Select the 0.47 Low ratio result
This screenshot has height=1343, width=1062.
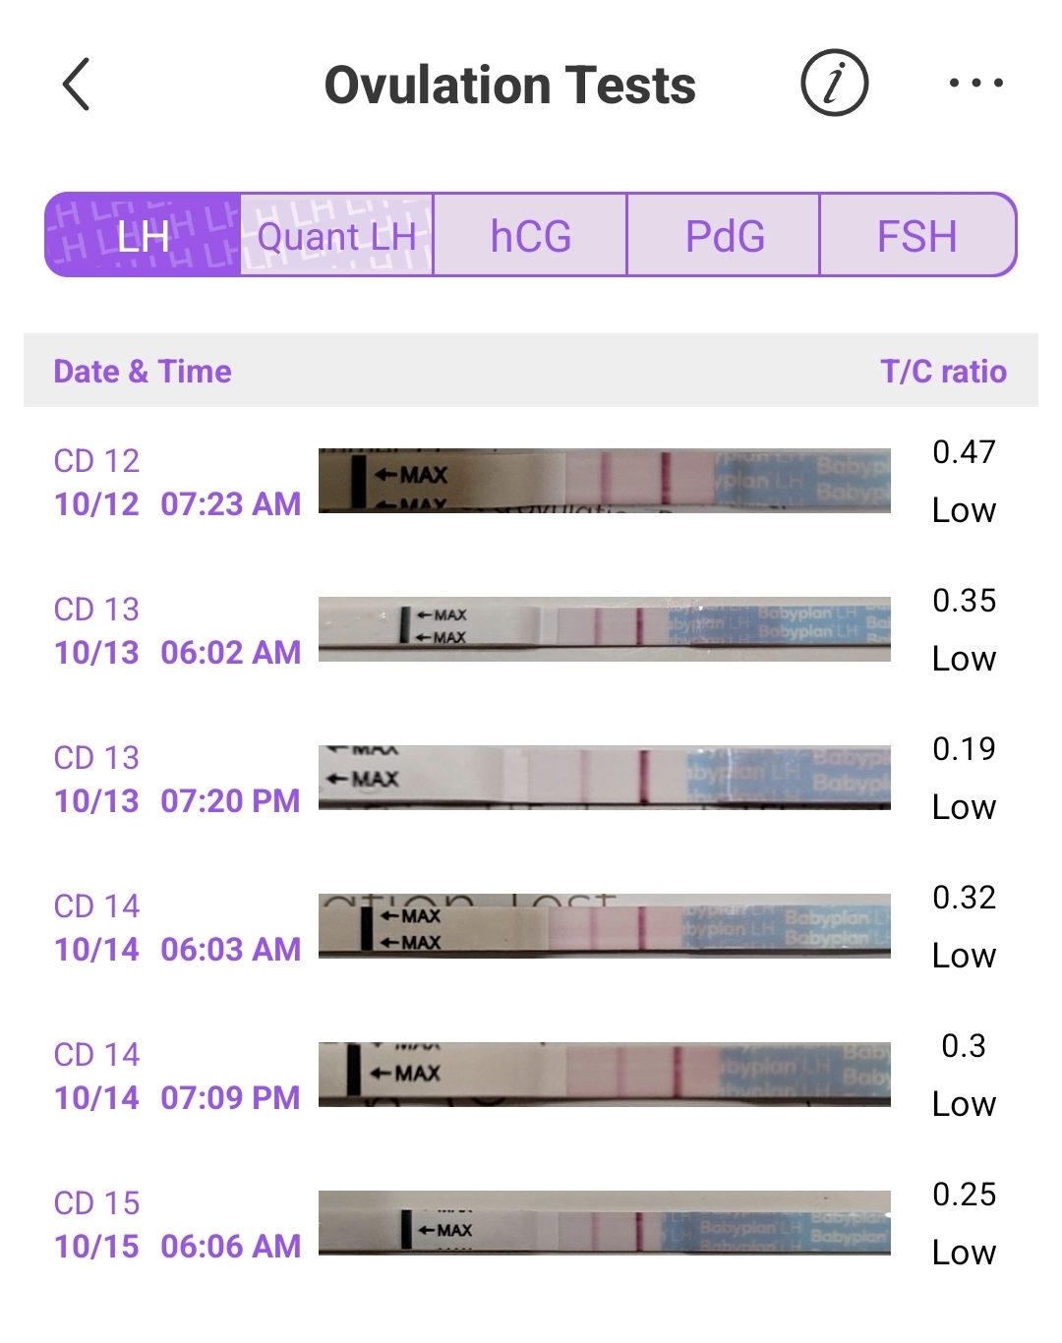[x=964, y=481]
